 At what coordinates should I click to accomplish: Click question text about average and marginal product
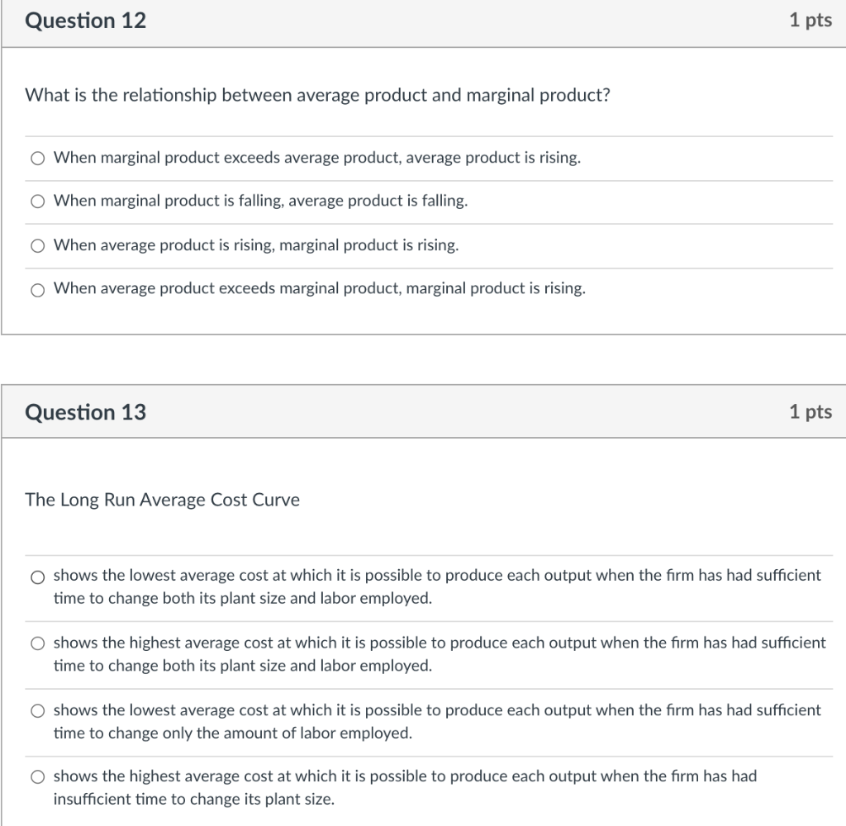pyautogui.click(x=318, y=96)
